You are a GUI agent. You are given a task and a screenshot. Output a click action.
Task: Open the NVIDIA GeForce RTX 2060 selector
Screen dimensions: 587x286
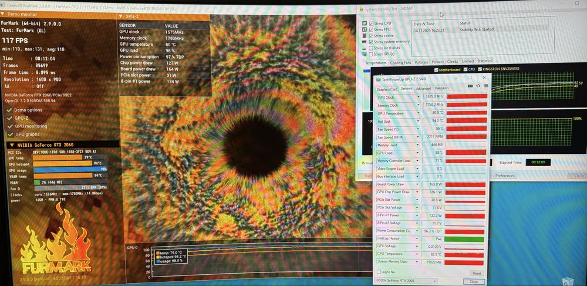tap(406, 281)
